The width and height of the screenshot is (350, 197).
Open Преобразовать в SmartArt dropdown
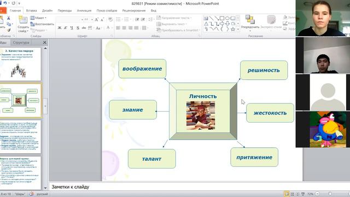[x=178, y=30]
